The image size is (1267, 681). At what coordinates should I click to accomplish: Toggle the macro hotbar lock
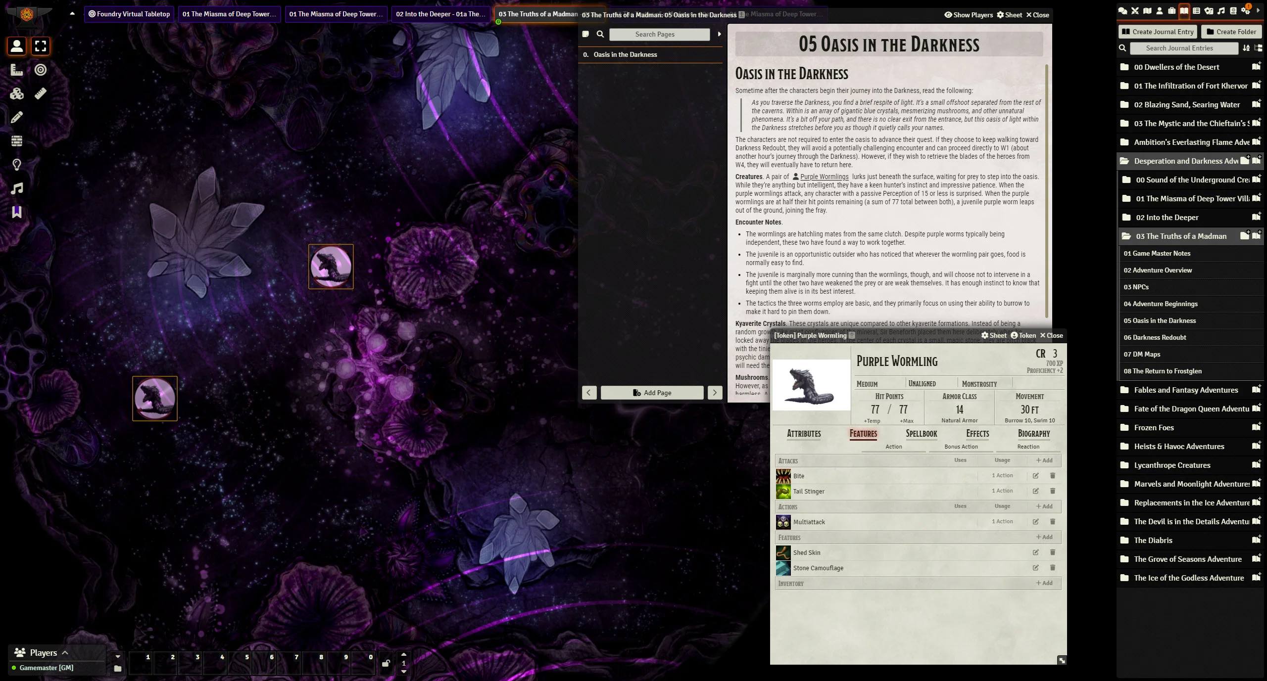pyautogui.click(x=386, y=664)
